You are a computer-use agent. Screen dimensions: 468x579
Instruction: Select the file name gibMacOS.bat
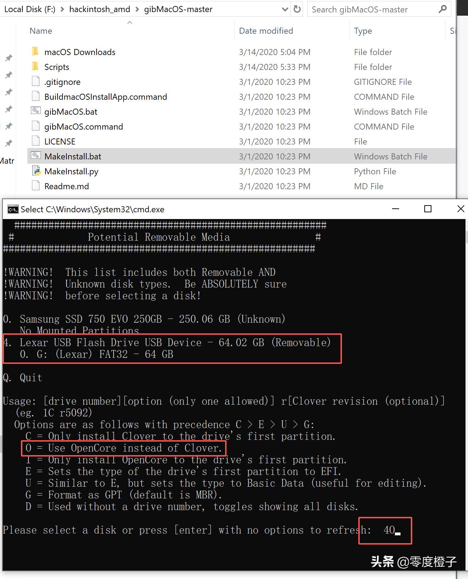click(71, 112)
